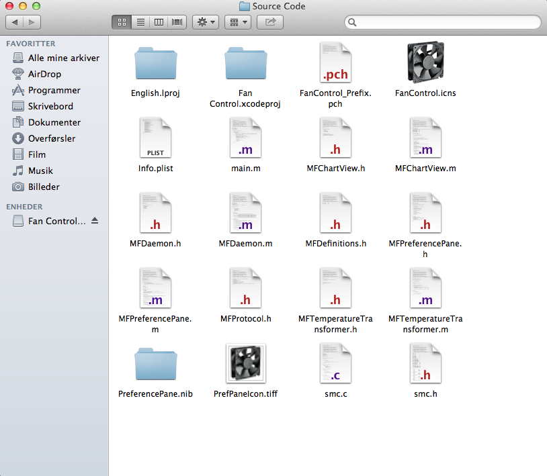
Task: Select the smc.h file icon
Action: pyautogui.click(x=425, y=363)
